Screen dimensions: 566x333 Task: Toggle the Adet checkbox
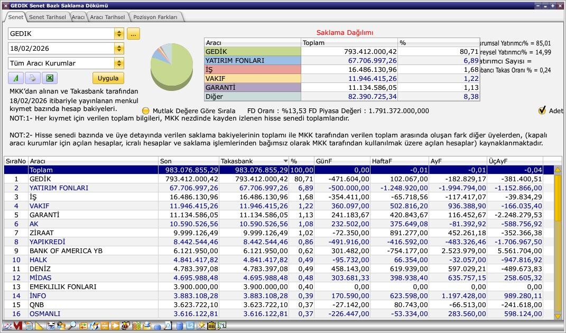542,110
